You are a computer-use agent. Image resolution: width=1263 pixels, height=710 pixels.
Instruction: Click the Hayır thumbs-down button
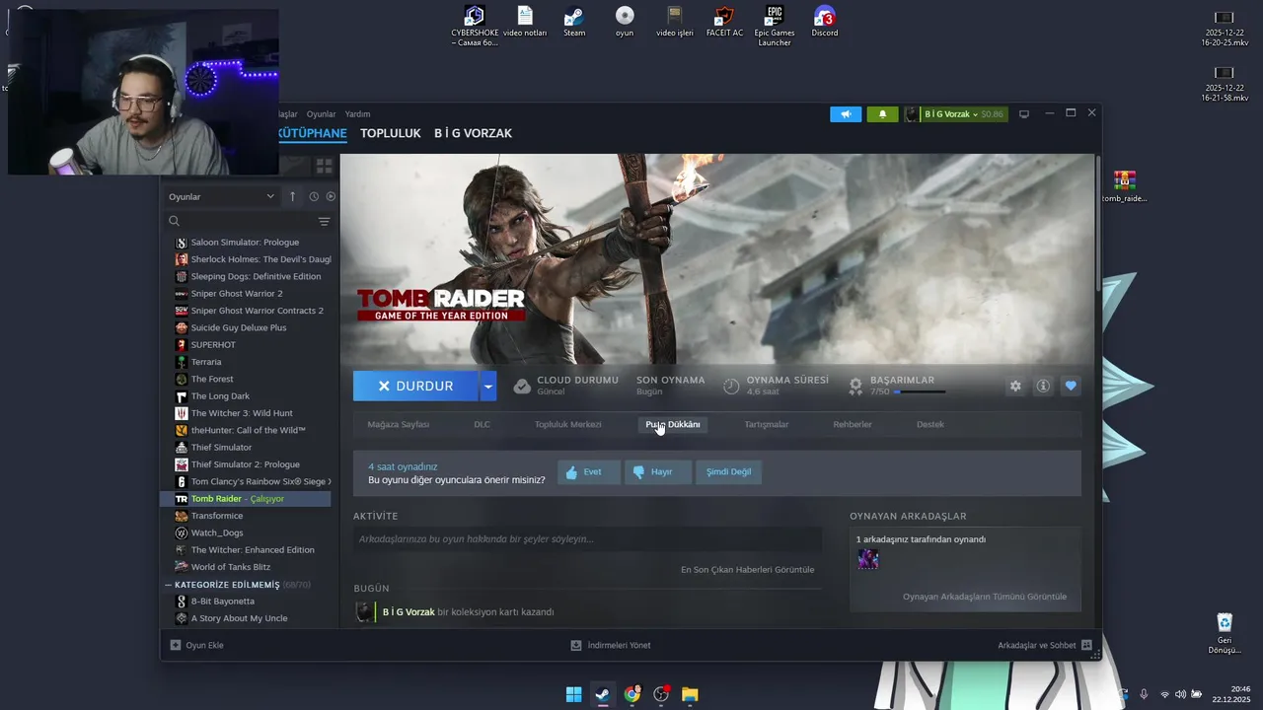pyautogui.click(x=658, y=471)
